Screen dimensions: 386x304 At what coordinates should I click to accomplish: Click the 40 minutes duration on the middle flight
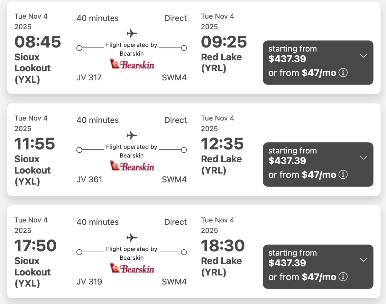pyautogui.click(x=97, y=120)
